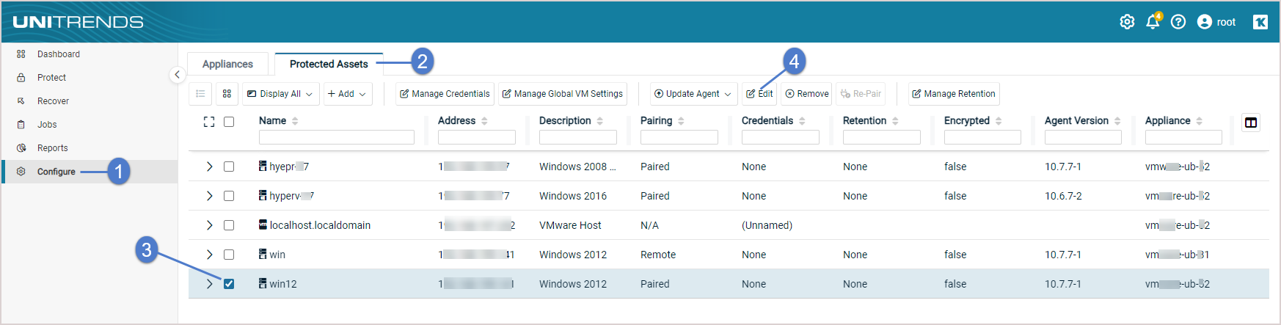Open the settings gear in header
1281x325 pixels.
click(x=1127, y=22)
